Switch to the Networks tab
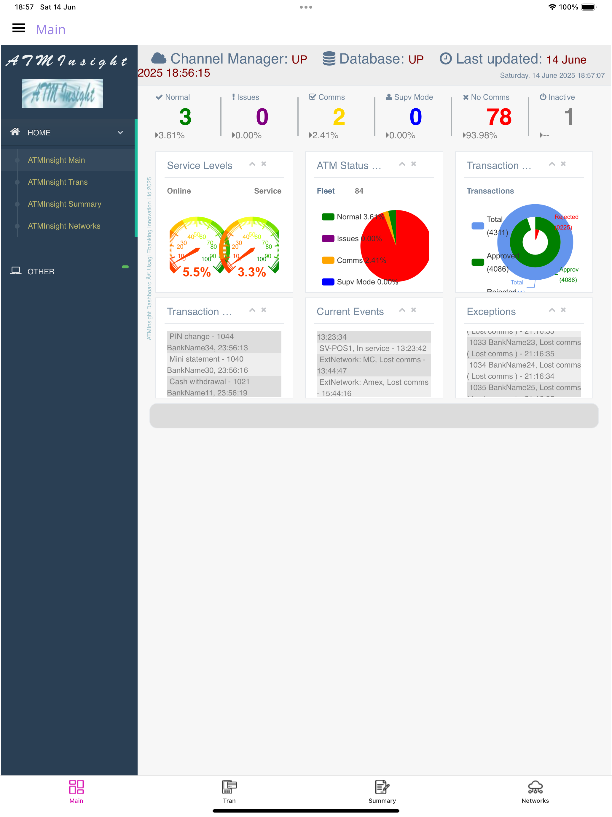The height and width of the screenshot is (817, 612). pyautogui.click(x=535, y=791)
